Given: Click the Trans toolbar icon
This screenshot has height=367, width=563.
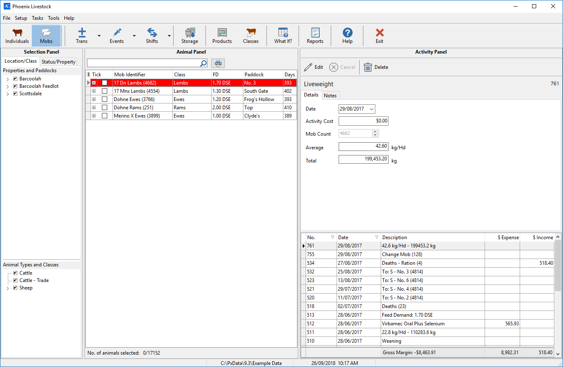Looking at the screenshot, I should (x=82, y=36).
